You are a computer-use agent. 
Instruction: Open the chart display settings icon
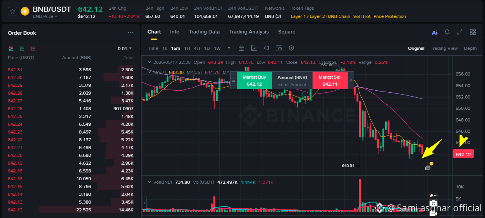(x=279, y=48)
